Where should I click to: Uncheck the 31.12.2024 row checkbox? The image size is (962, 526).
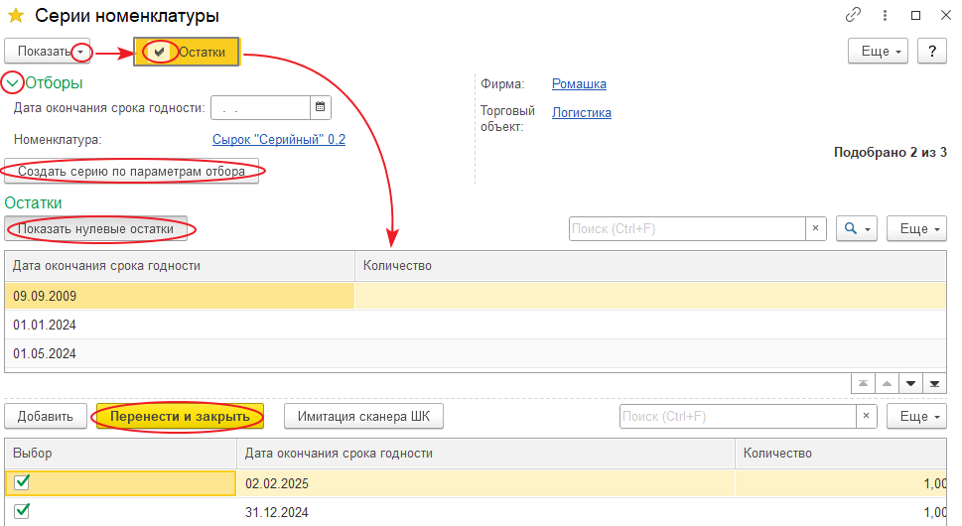(22, 511)
